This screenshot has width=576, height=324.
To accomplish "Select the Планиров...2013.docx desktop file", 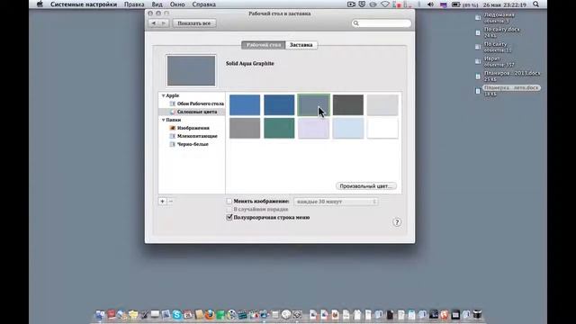I will [x=508, y=76].
